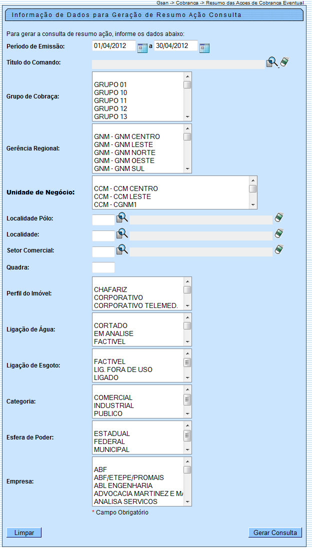Select INDUSTRIAL in Categoria list
This screenshot has width=312, height=552.
click(114, 405)
